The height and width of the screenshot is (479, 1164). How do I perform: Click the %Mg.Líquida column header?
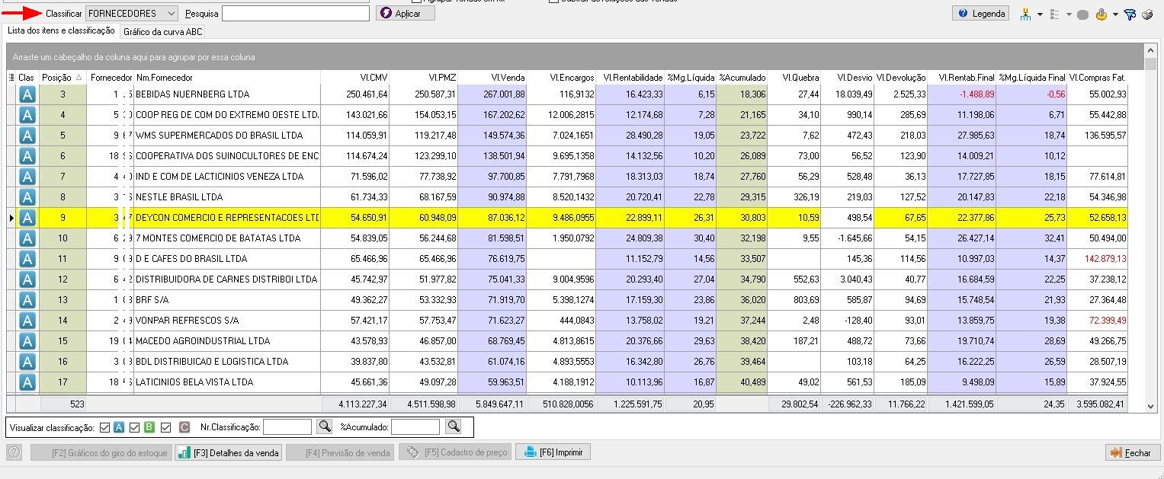point(691,78)
